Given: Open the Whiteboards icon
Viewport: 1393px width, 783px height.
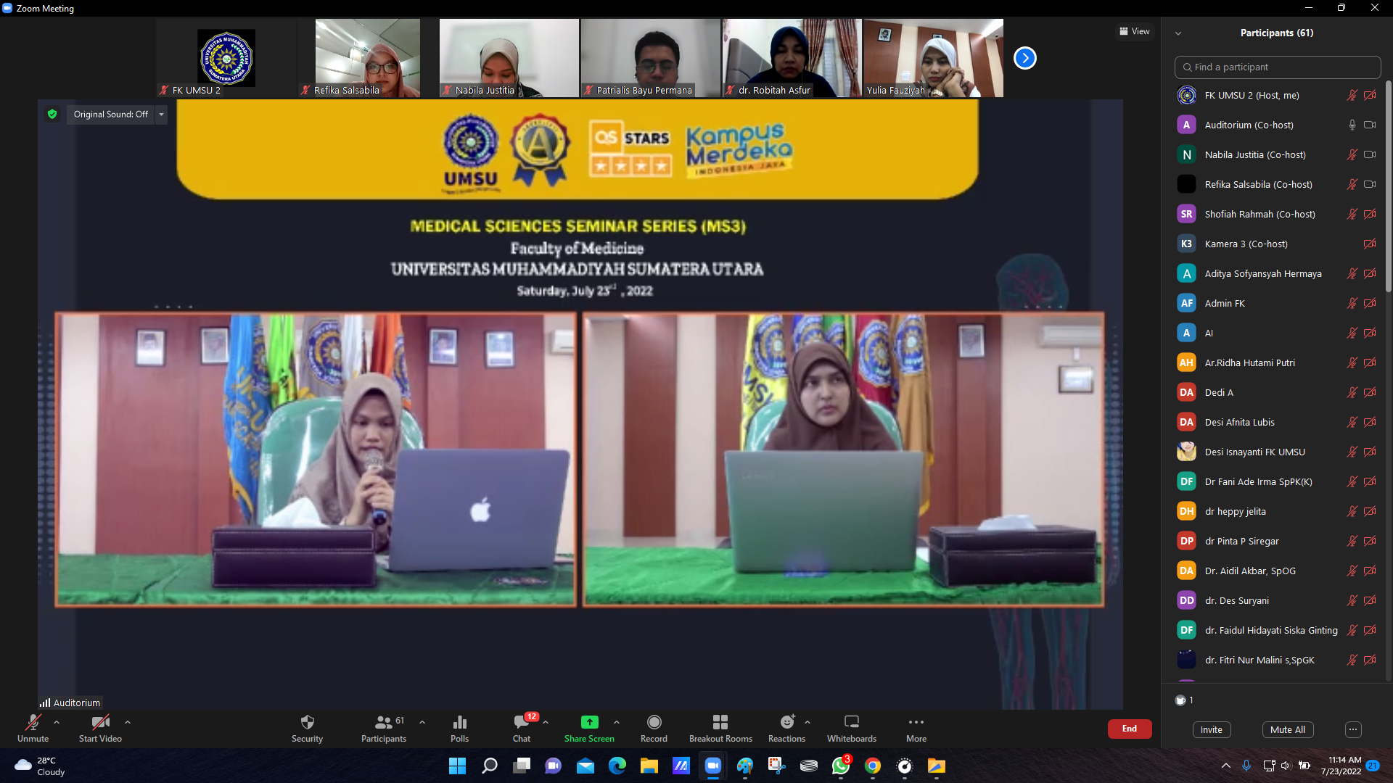Looking at the screenshot, I should pyautogui.click(x=852, y=722).
